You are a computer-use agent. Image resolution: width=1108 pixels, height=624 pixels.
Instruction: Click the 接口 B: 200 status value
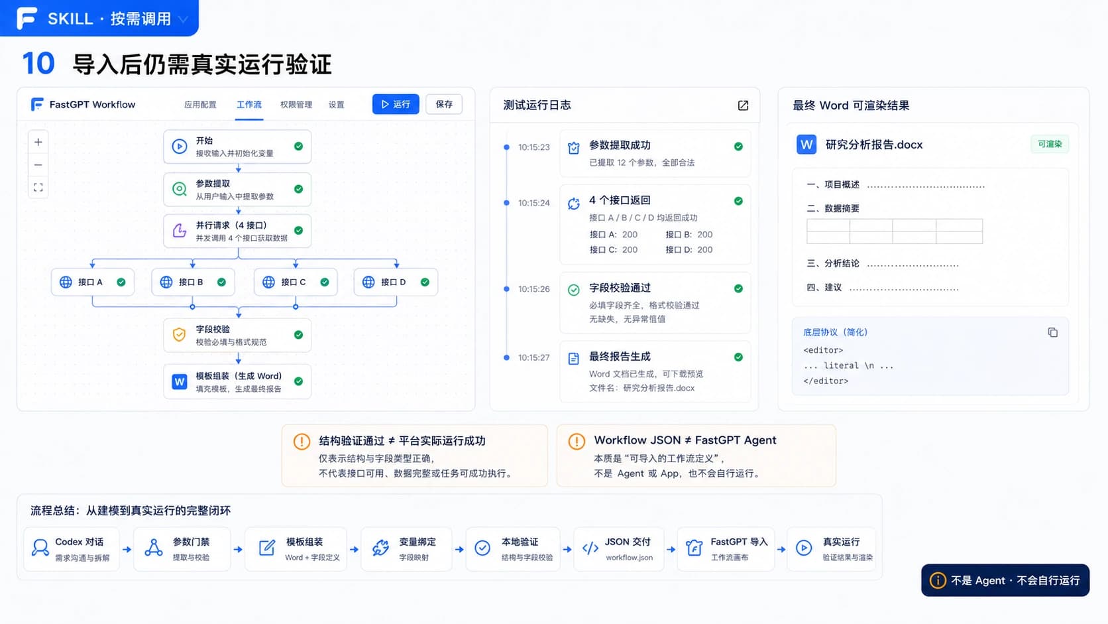pos(689,235)
